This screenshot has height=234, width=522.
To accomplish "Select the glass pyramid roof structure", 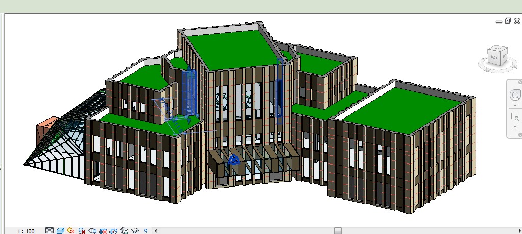I will tap(63, 140).
